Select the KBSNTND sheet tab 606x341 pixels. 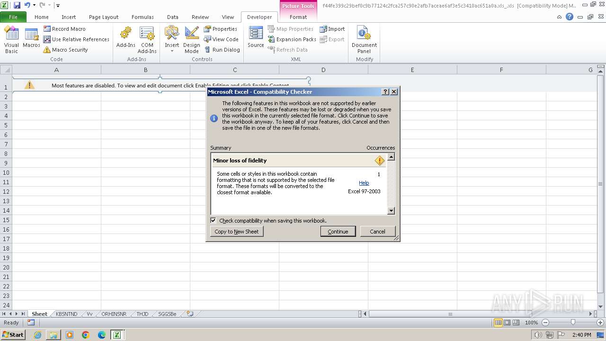pyautogui.click(x=66, y=314)
